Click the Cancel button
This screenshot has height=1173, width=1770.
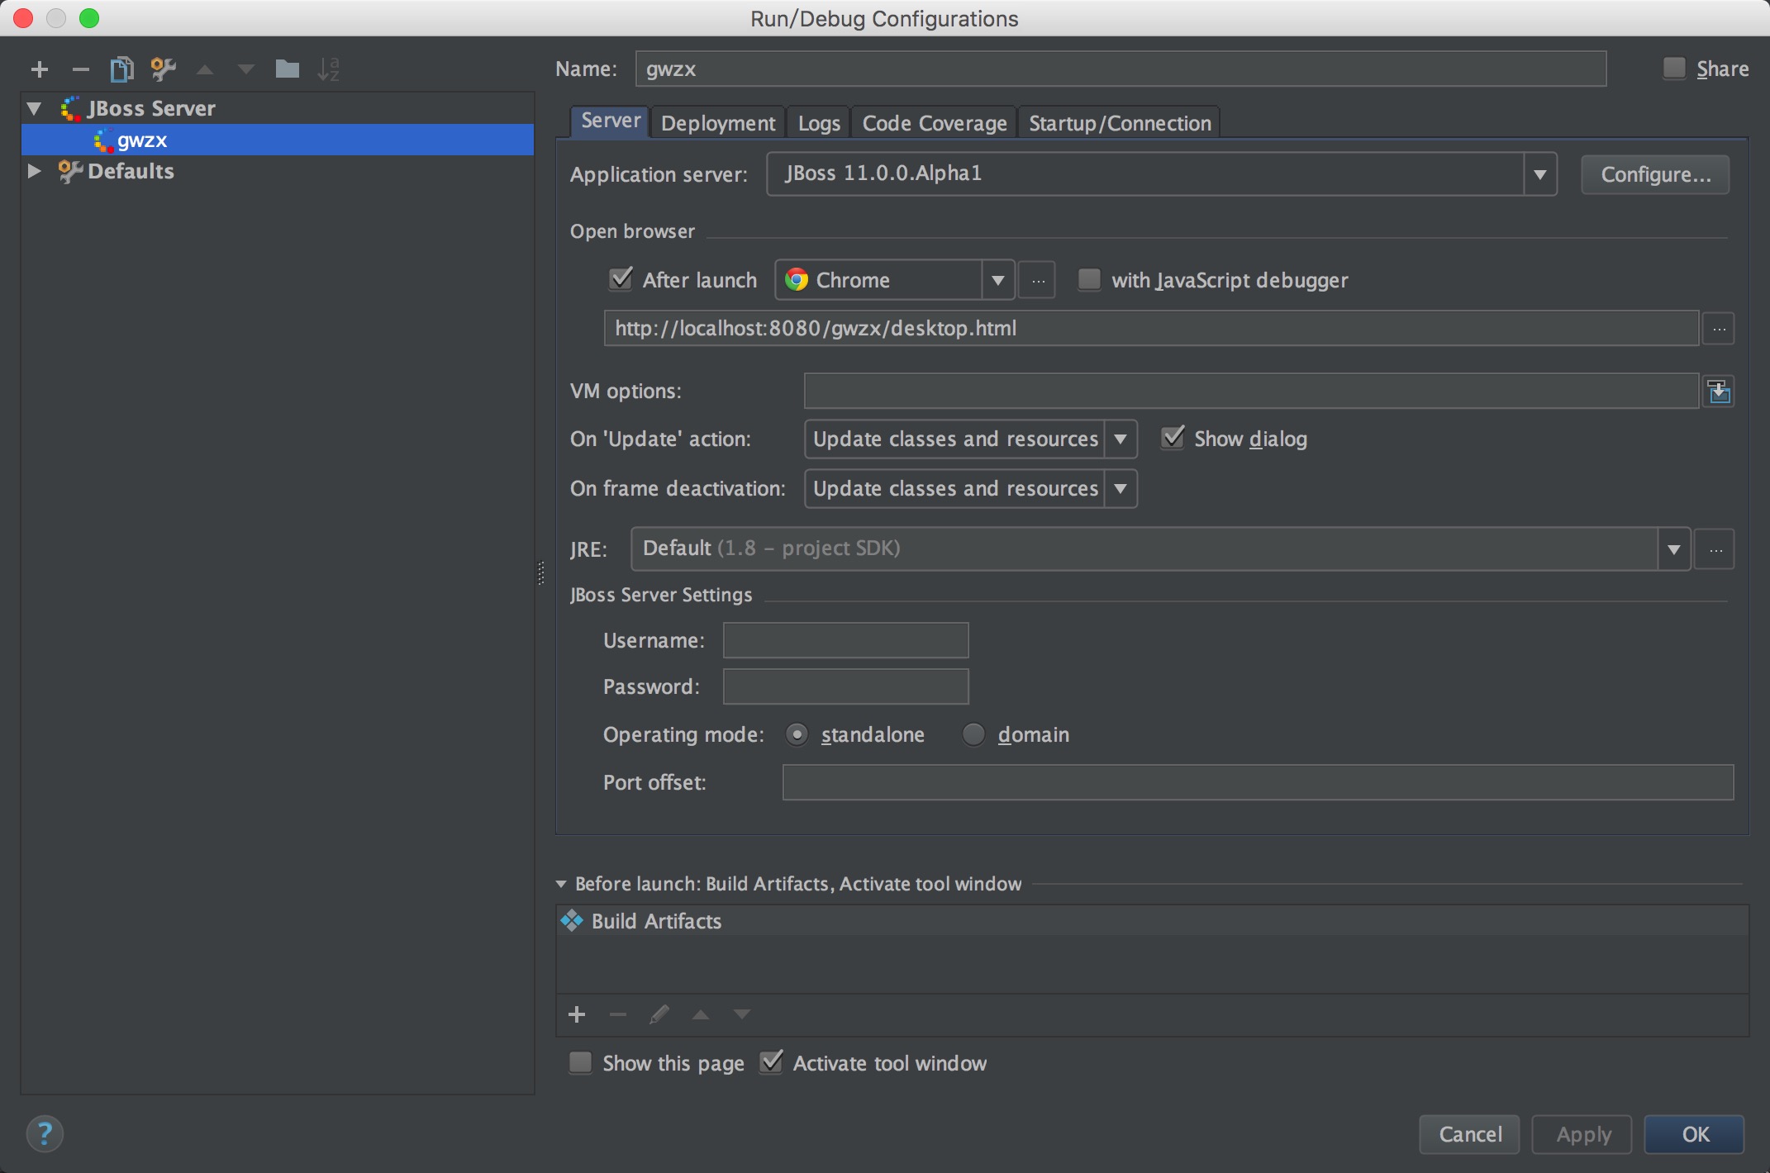(1470, 1134)
